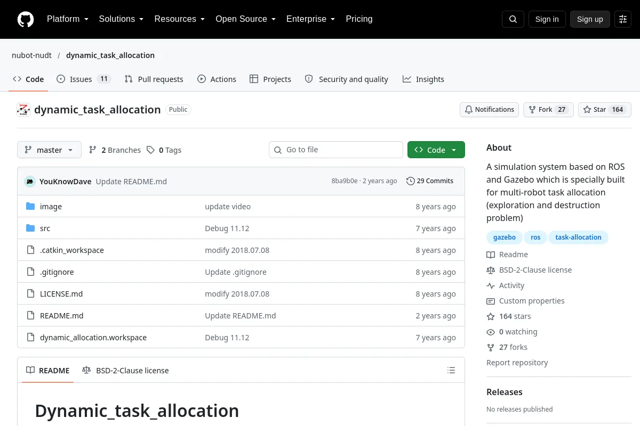Expand the Open Source menu
This screenshot has height=426, width=640.
[245, 19]
